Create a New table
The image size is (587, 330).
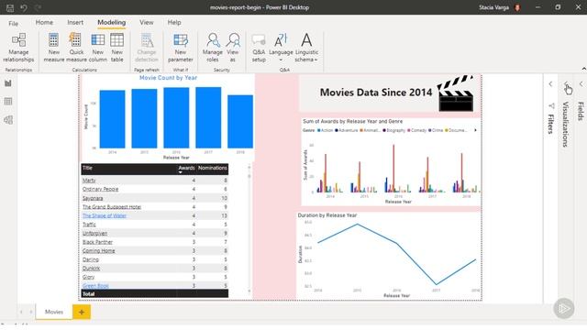coord(116,48)
